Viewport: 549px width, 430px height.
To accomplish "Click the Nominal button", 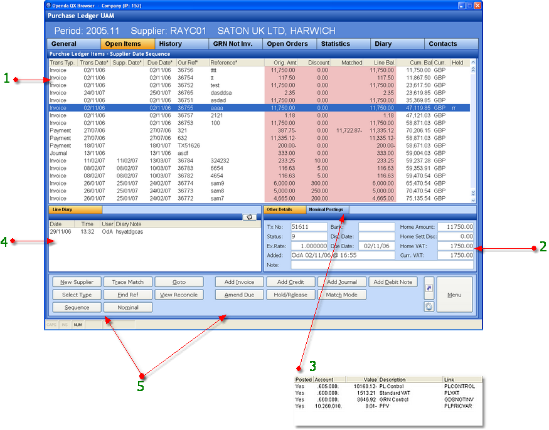I will (128, 307).
